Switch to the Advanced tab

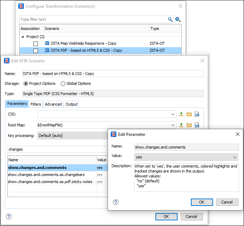(53, 104)
